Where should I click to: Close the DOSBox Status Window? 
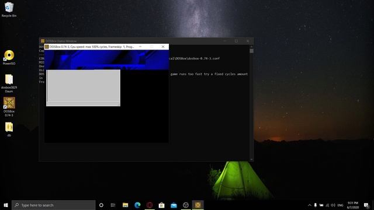pyautogui.click(x=248, y=41)
